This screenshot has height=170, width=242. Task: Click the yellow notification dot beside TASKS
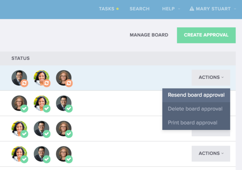pos(117,9)
